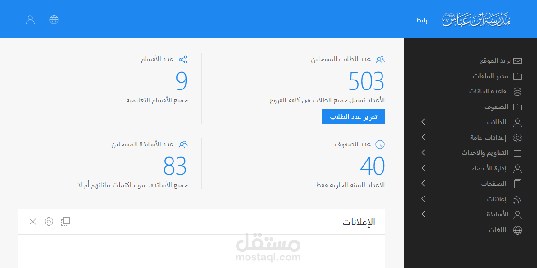Click the users icon beside عدد الطلاب المسجلين
This screenshot has height=268, width=537.
(380, 60)
